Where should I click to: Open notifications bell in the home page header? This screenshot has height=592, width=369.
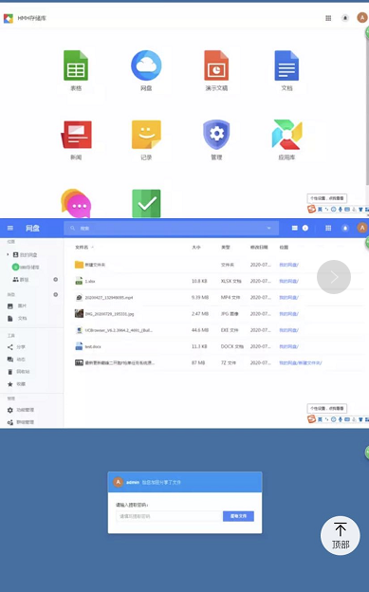click(345, 18)
